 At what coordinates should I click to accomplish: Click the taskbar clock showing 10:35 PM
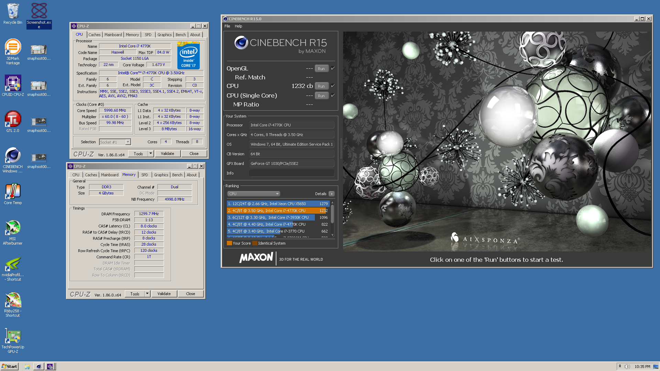(x=642, y=367)
